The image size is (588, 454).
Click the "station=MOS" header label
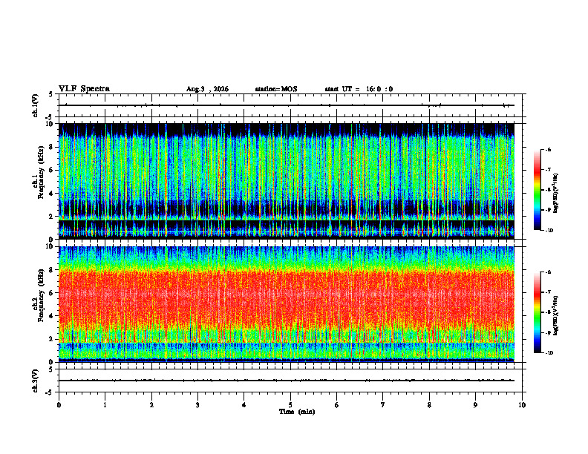pos(276,89)
